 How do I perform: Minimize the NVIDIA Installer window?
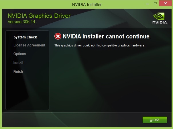coord(148,4)
